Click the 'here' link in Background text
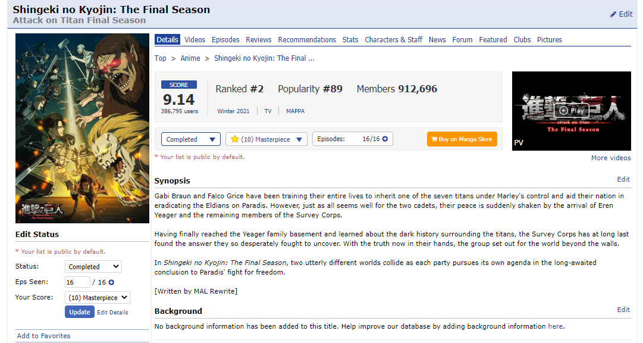 (555, 326)
